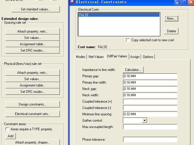Click Set values... under Physical rule set

(33, 79)
